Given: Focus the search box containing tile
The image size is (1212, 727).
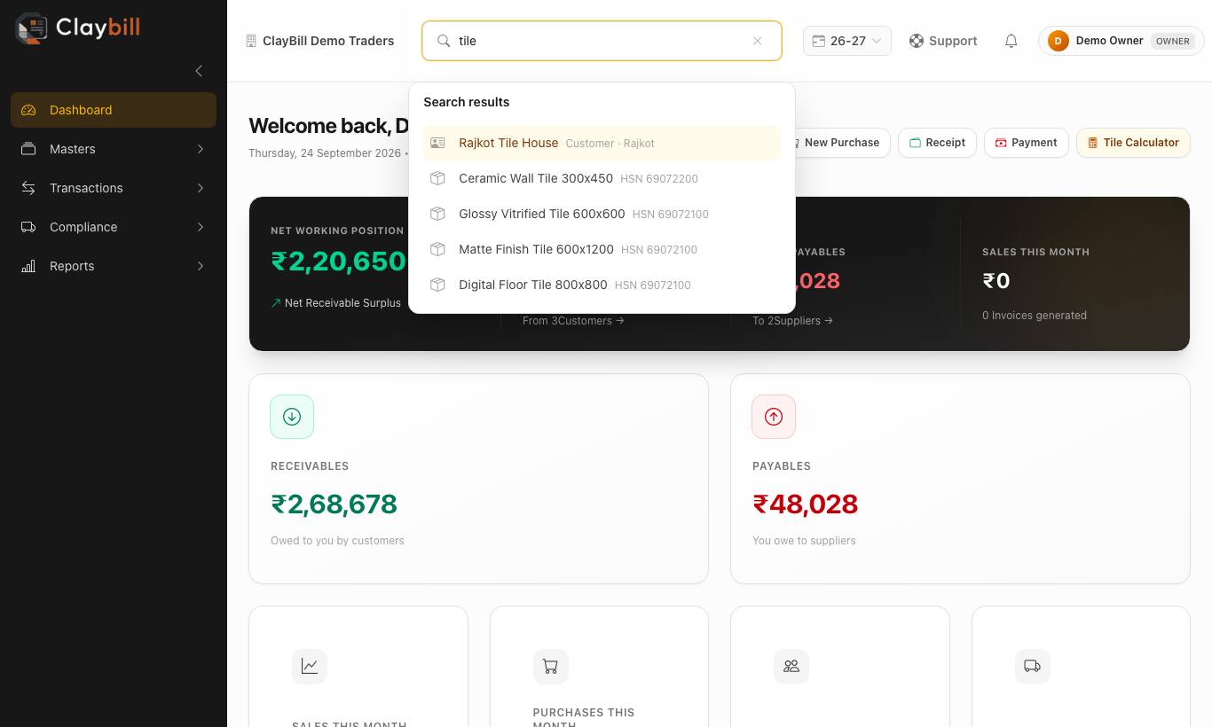Looking at the screenshot, I should tap(602, 41).
